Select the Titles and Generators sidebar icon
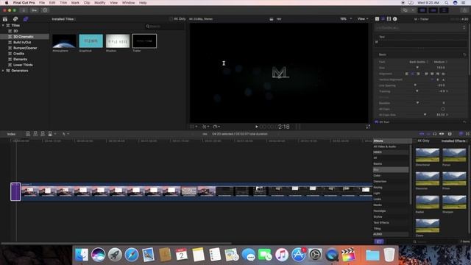471x265 pixels. [x=26, y=19]
